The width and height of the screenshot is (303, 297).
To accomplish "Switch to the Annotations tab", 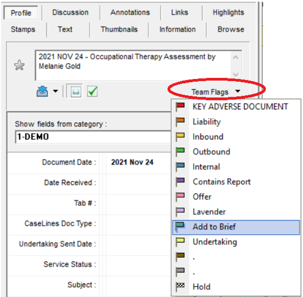I will [x=130, y=13].
